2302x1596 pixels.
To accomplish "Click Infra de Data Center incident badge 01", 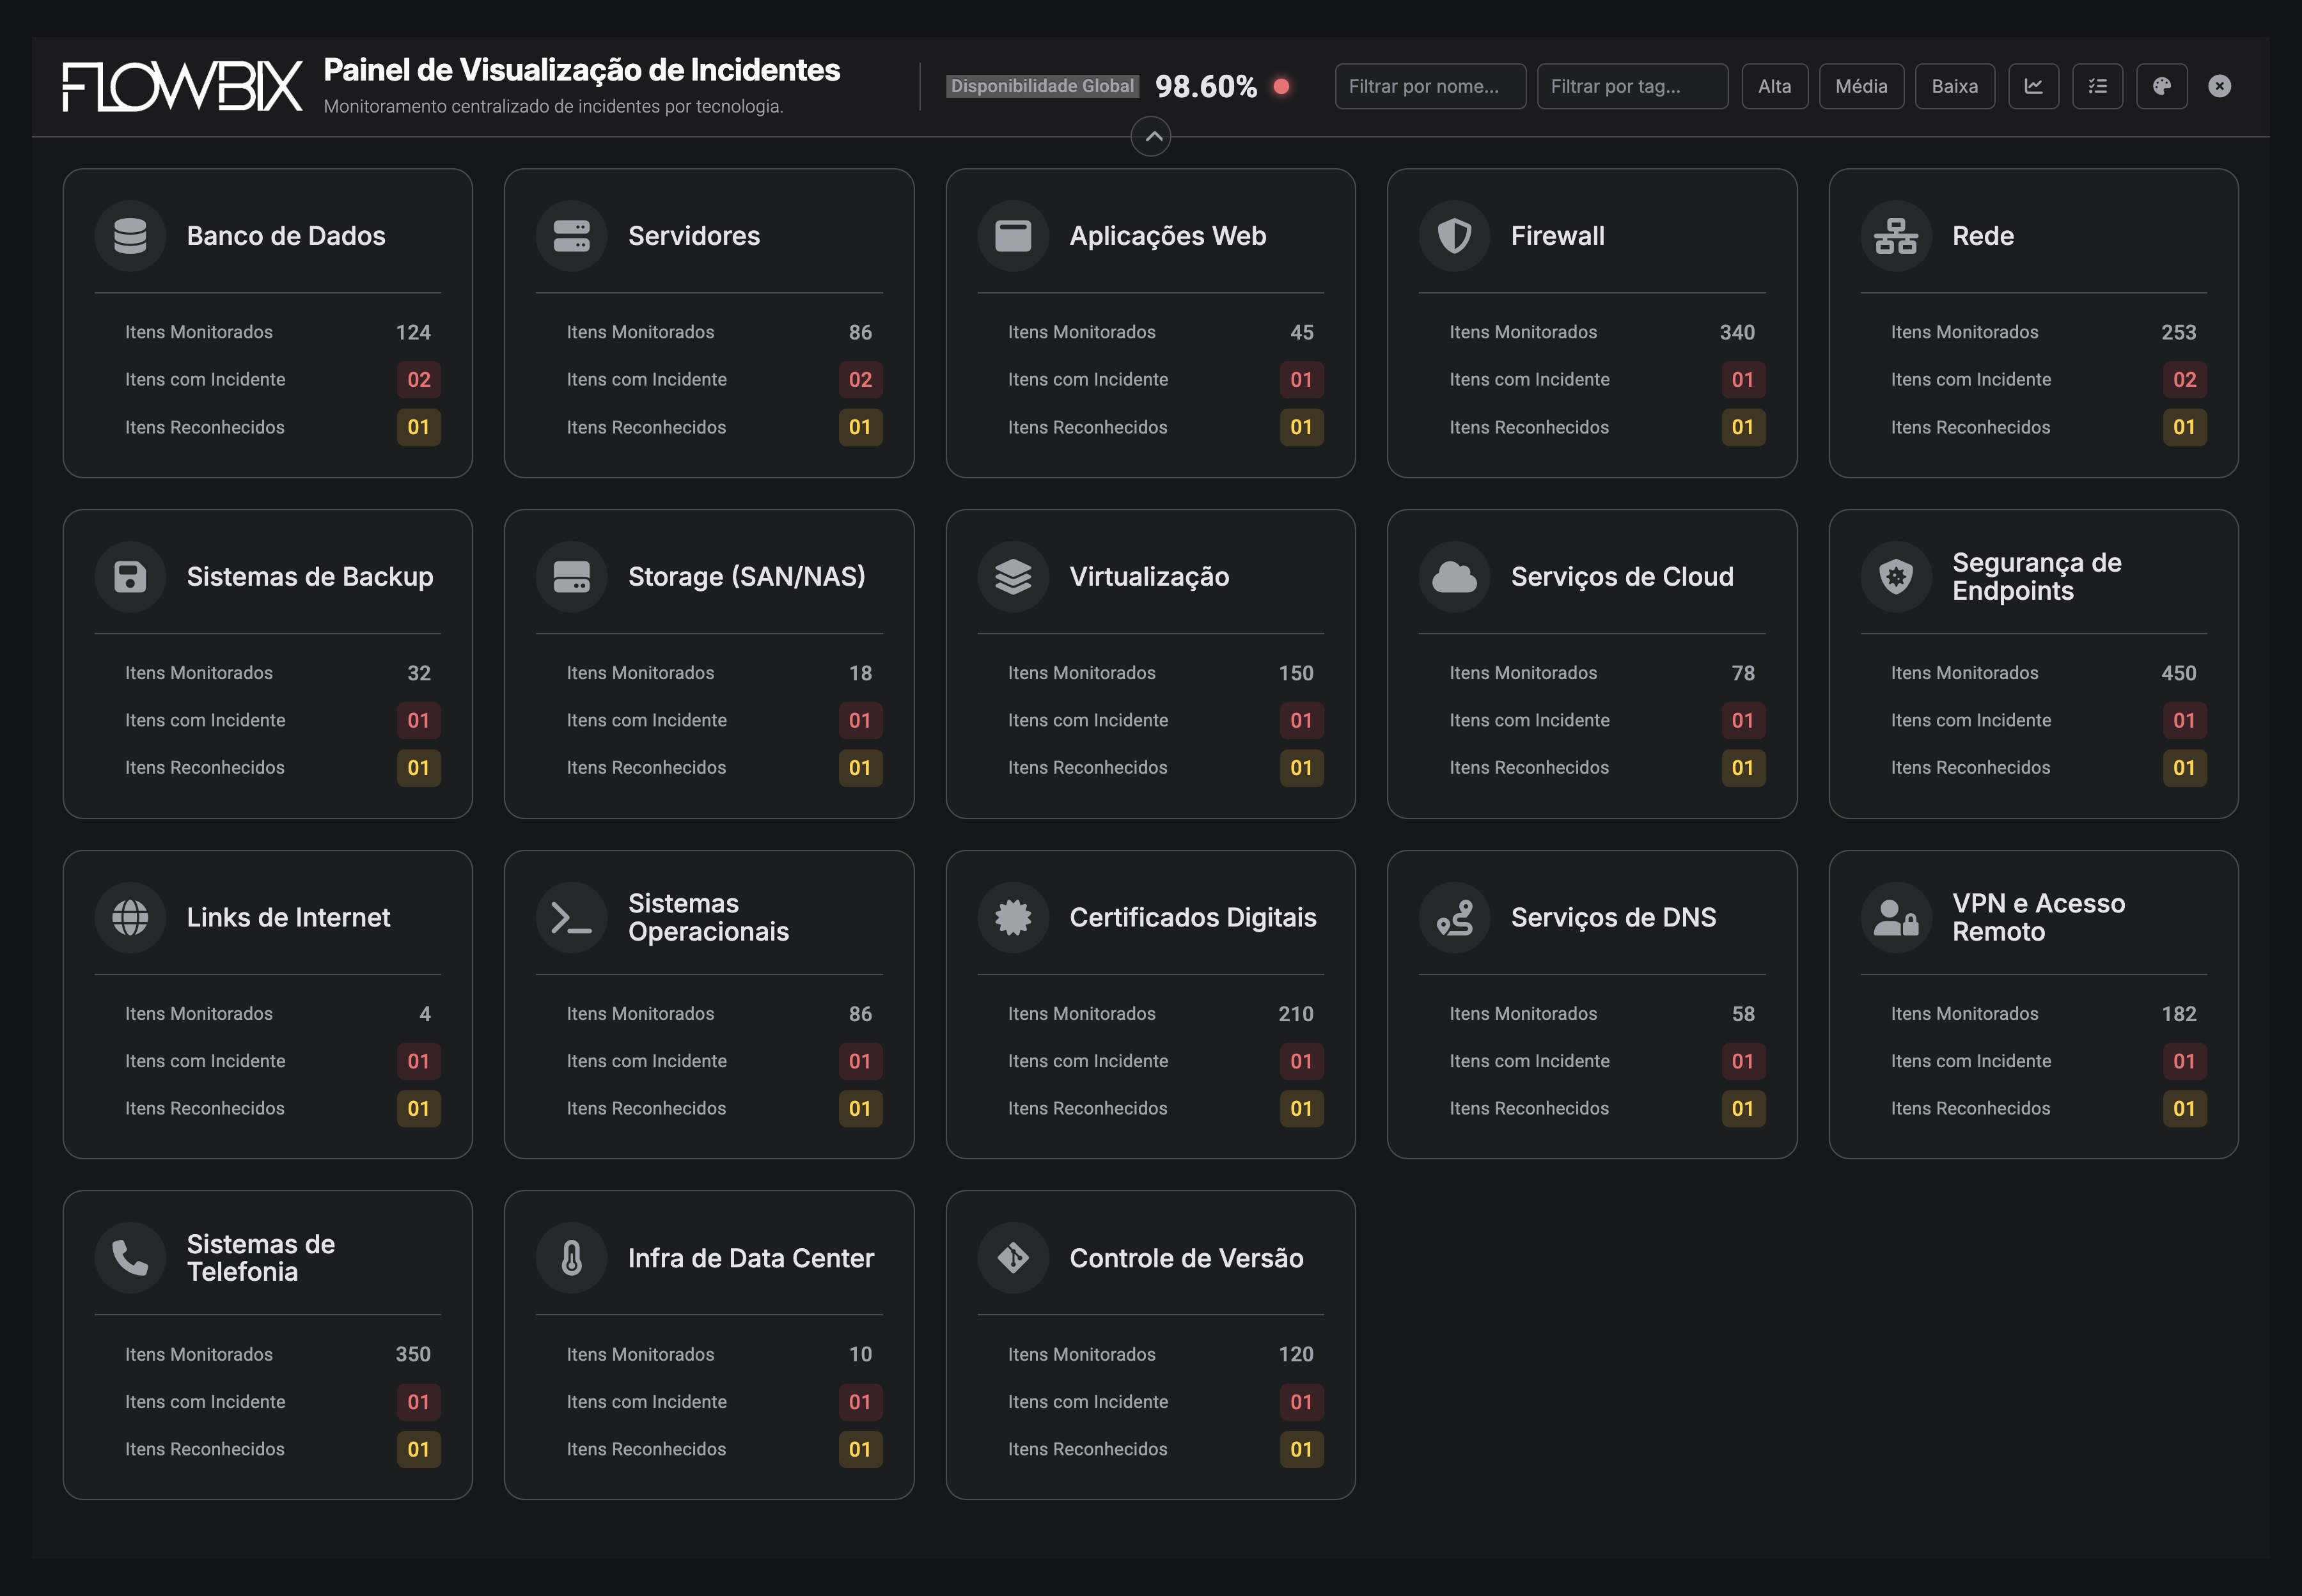I will [x=860, y=1402].
